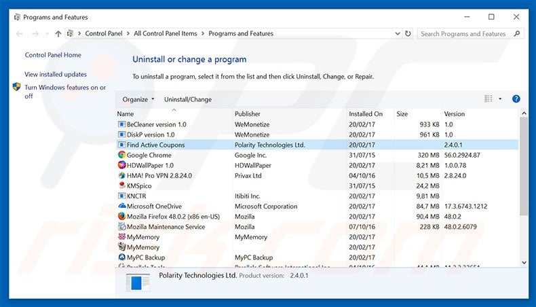Open the Organize dropdown menu

click(x=138, y=99)
